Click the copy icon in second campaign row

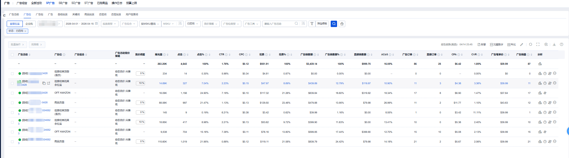(44, 83)
